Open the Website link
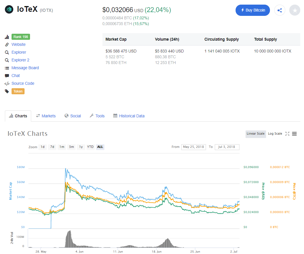 (18, 44)
